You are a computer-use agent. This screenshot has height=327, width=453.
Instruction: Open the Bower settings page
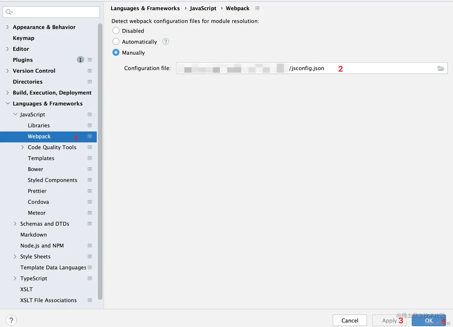coord(35,169)
